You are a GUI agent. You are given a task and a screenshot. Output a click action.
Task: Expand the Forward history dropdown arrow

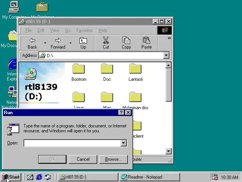tap(70, 43)
